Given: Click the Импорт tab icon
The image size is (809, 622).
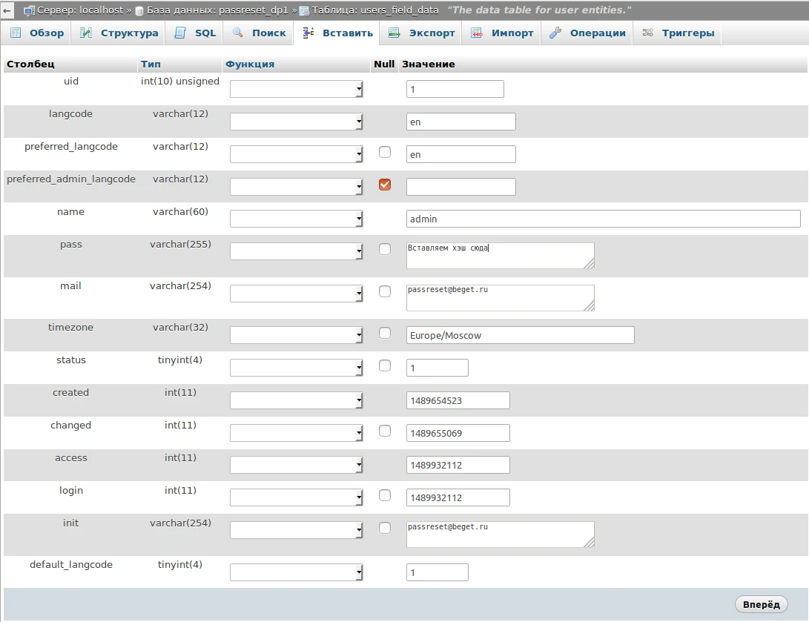Looking at the screenshot, I should (477, 33).
